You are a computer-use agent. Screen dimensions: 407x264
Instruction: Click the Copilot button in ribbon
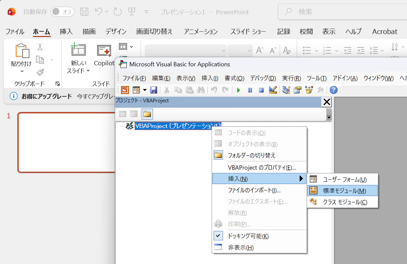(x=104, y=55)
